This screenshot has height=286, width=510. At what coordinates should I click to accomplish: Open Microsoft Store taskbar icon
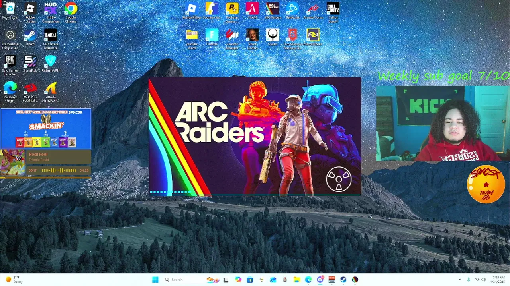pyautogui.click(x=250, y=280)
